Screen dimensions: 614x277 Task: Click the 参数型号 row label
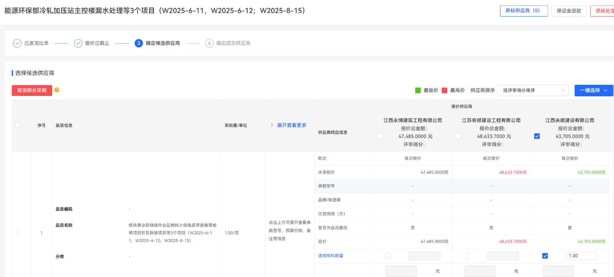pos(327,186)
